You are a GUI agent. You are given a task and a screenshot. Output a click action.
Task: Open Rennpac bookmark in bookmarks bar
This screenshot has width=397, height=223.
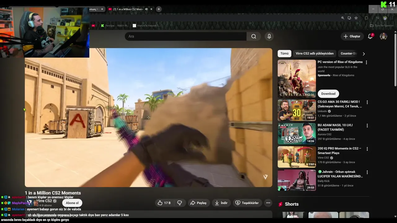coord(115,26)
